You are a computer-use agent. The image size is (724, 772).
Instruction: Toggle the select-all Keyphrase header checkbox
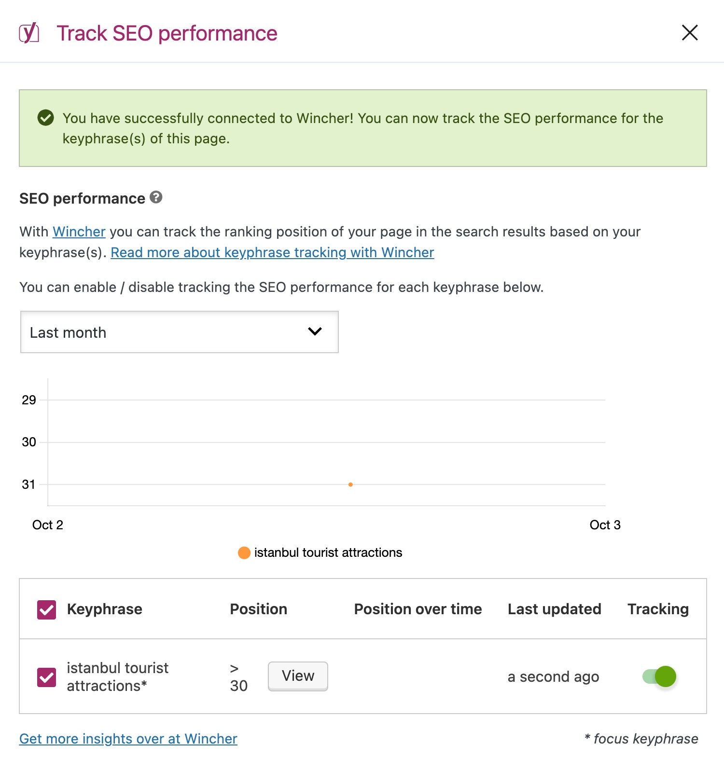click(47, 610)
